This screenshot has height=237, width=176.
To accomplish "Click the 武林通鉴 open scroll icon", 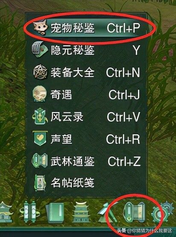I will 40,160.
